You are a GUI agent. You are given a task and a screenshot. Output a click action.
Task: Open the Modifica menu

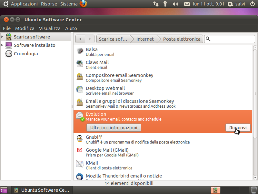click(x=25, y=28)
